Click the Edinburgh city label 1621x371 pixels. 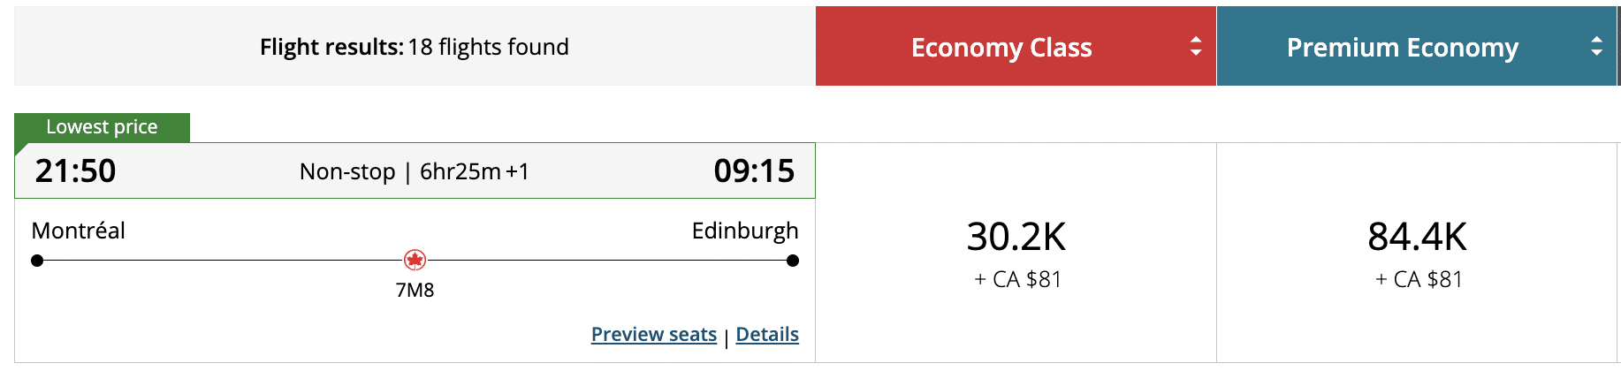point(744,231)
